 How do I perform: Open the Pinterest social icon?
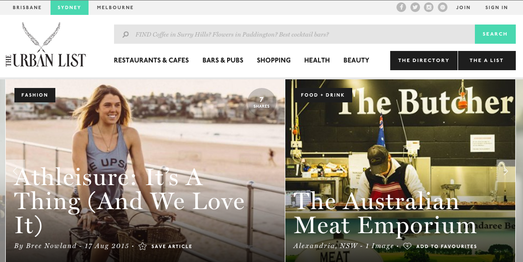pos(443,7)
